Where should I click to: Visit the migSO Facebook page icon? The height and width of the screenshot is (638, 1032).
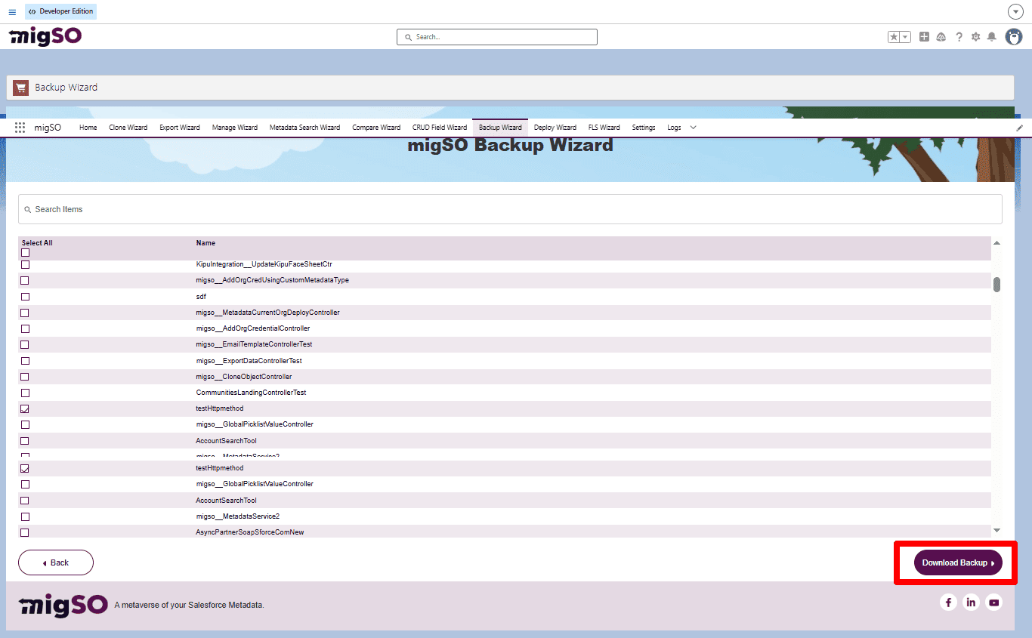tap(948, 602)
